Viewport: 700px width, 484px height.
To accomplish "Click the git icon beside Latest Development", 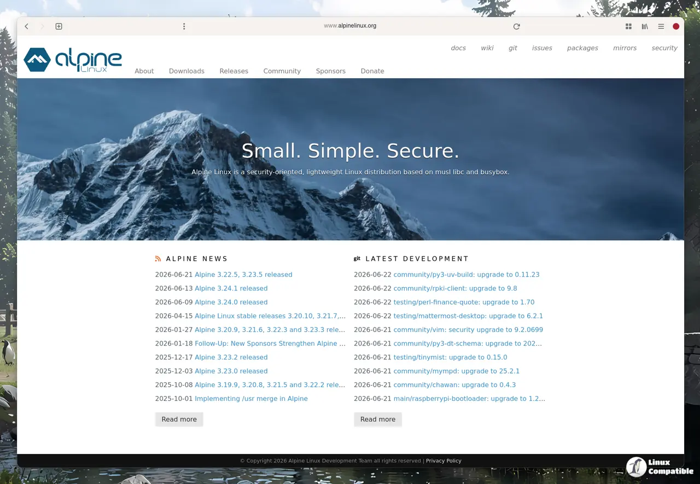I will coord(357,259).
